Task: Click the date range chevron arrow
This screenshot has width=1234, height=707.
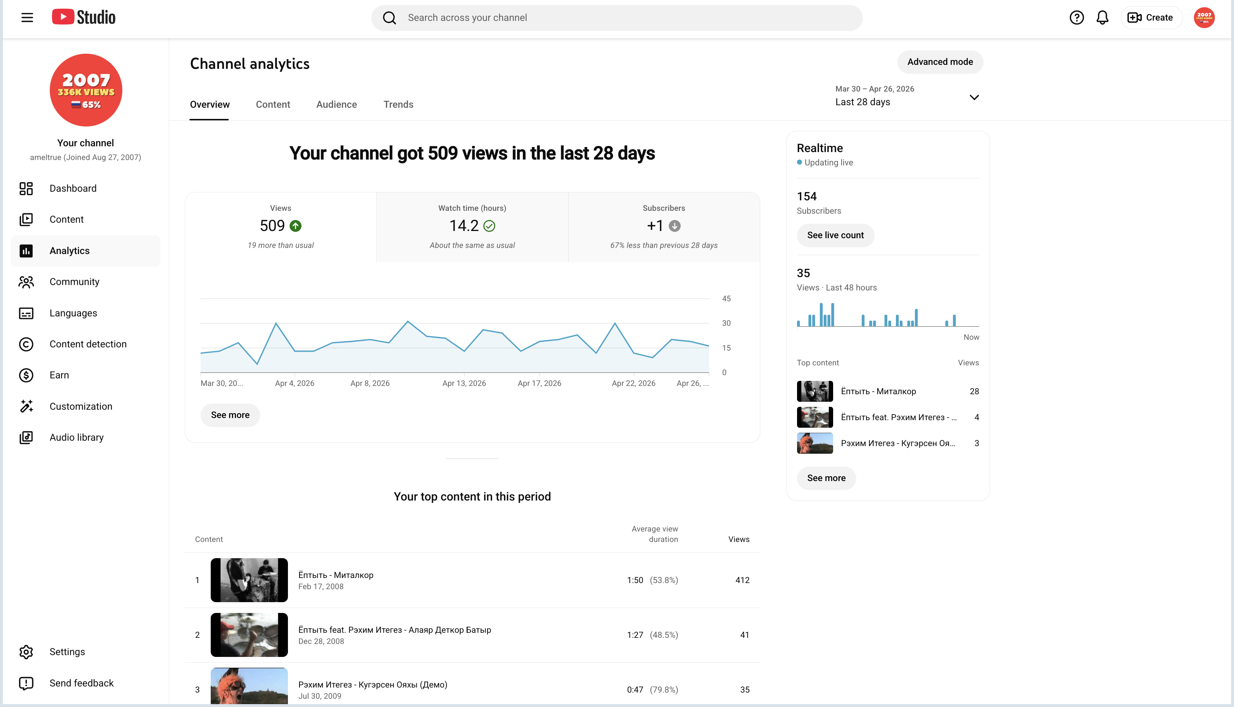Action: (x=974, y=97)
